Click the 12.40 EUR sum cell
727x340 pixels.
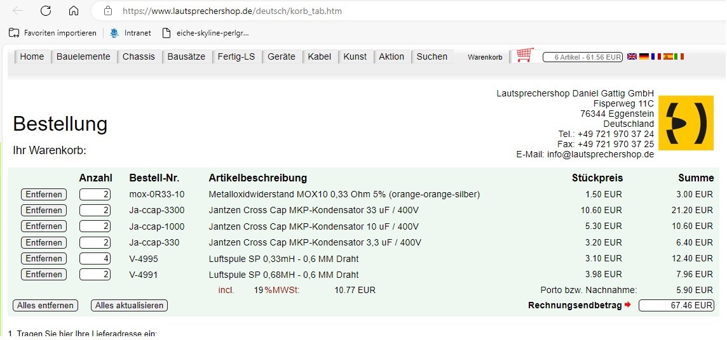[692, 259]
